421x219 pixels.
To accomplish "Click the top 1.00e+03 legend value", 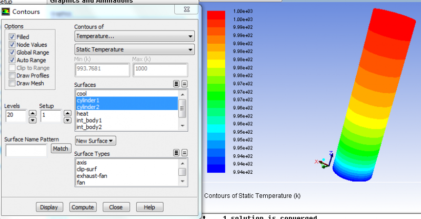I will tap(243, 11).
